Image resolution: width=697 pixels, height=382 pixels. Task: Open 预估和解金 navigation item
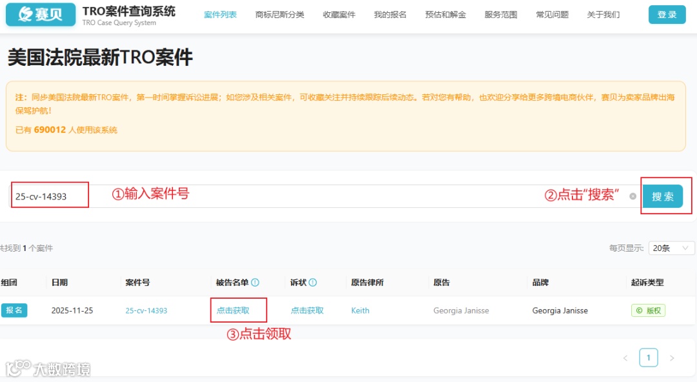click(x=445, y=15)
